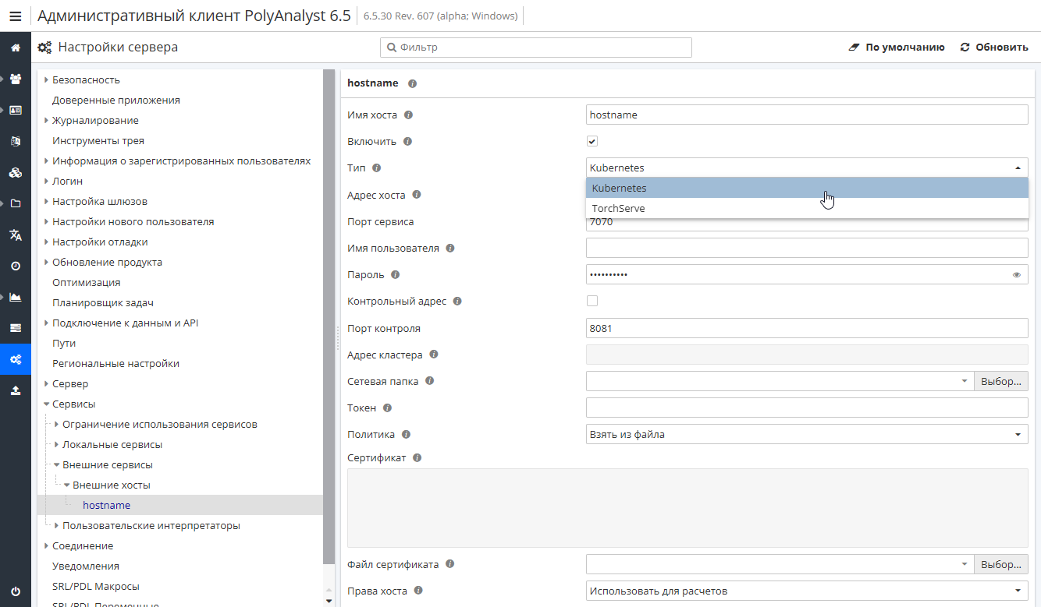The width and height of the screenshot is (1041, 607).
Task: Open Уведомления settings
Action: point(86,566)
